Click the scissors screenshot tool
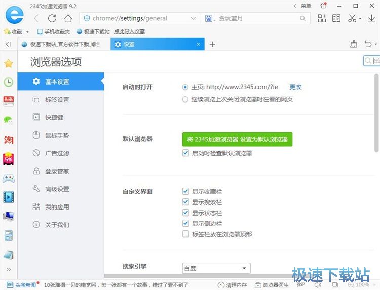Viewport: 380px width, 290px height. click(352, 18)
